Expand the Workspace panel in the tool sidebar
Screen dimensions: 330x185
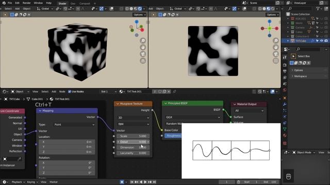308,76
